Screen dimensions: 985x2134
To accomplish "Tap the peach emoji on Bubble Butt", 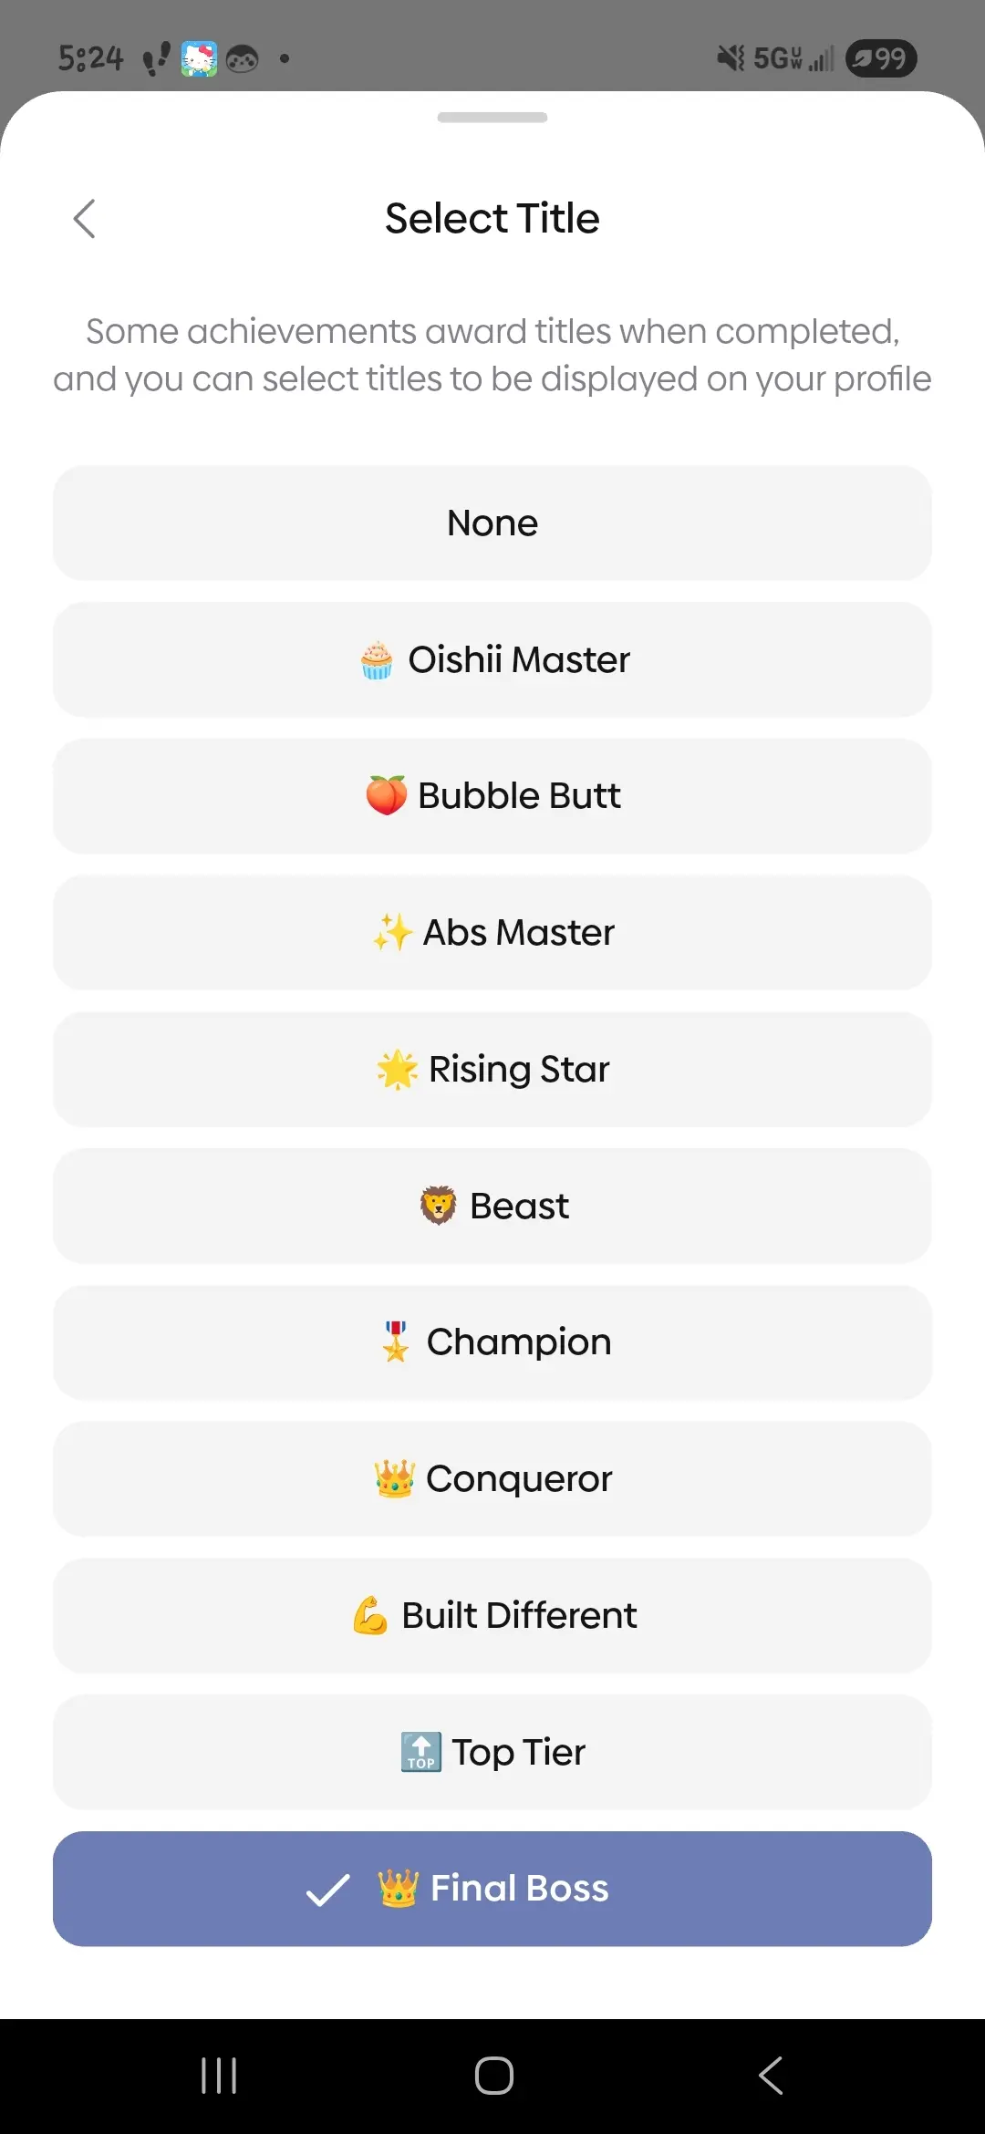I will (386, 795).
